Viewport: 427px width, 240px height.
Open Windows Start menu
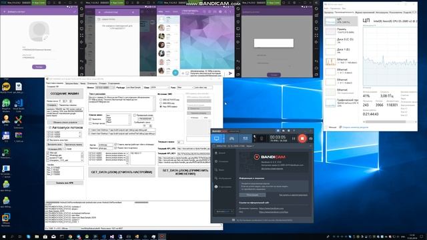[4, 237]
